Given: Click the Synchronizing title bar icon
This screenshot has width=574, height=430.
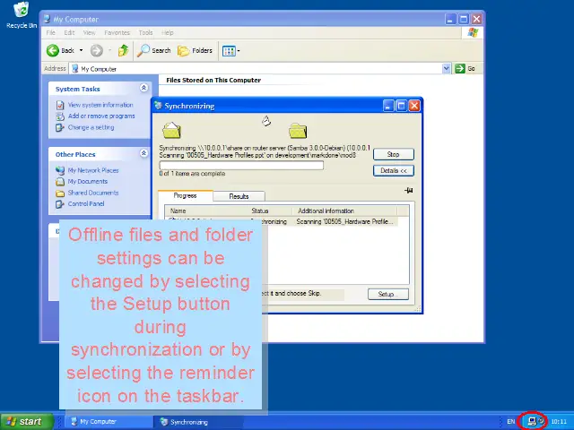Looking at the screenshot, I should click(x=159, y=106).
